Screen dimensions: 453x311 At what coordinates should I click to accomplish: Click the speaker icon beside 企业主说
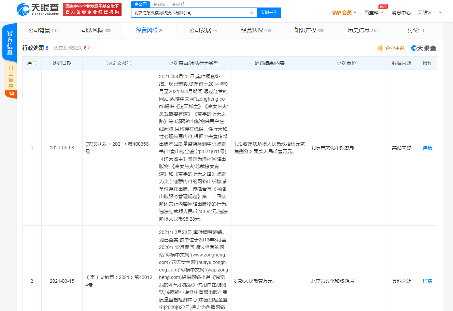coord(380,48)
